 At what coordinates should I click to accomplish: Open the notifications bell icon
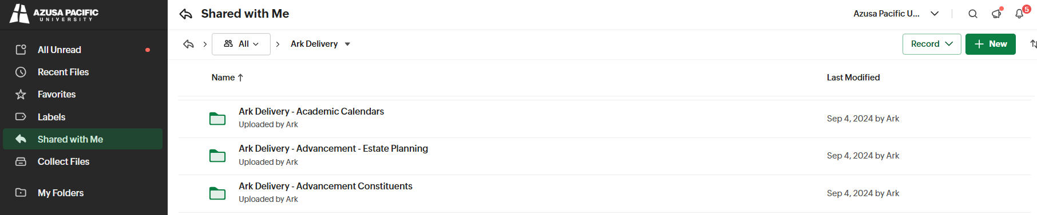pos(1020,14)
